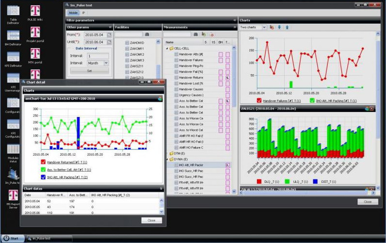
Task: Click Close button in Chart detail dialog
Action: pos(151,220)
